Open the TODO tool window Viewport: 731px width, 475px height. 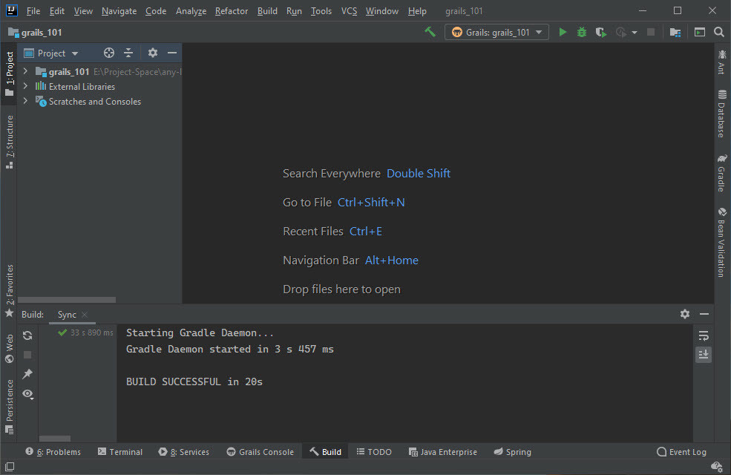[374, 452]
